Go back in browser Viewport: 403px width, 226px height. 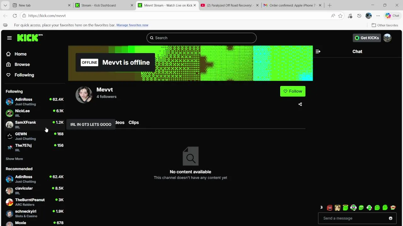coord(5,16)
